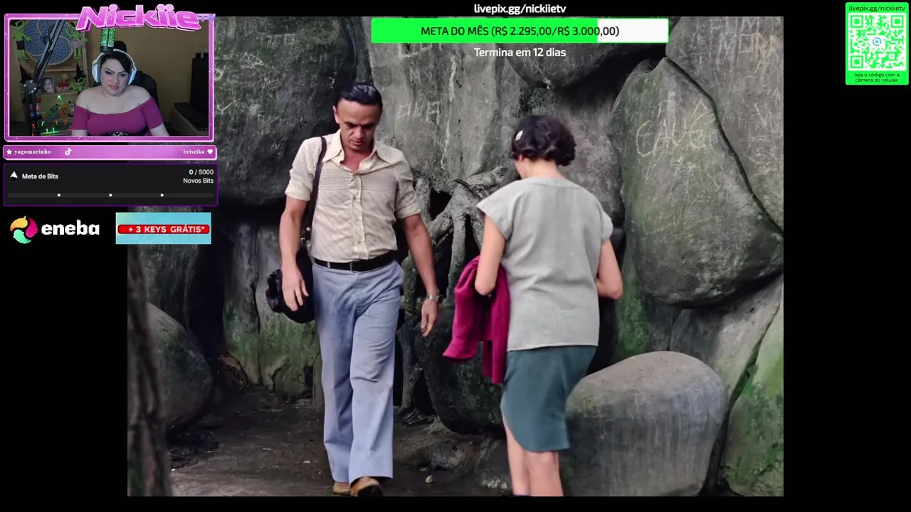Open the livepix.gg/nickiietv link at top center
The width and height of the screenshot is (911, 512).
(520, 9)
